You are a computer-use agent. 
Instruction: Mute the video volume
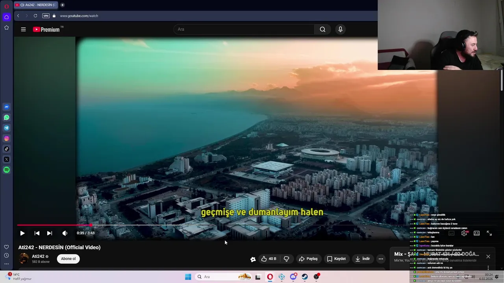[x=65, y=233]
